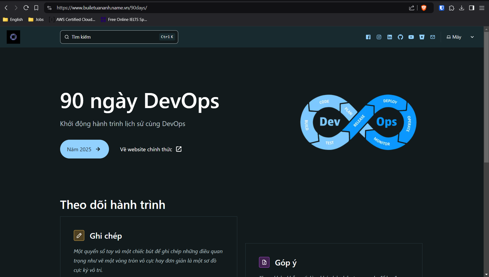Open Brave Shields lion icon
Image resolution: width=489 pixels, height=277 pixels.
click(x=424, y=8)
